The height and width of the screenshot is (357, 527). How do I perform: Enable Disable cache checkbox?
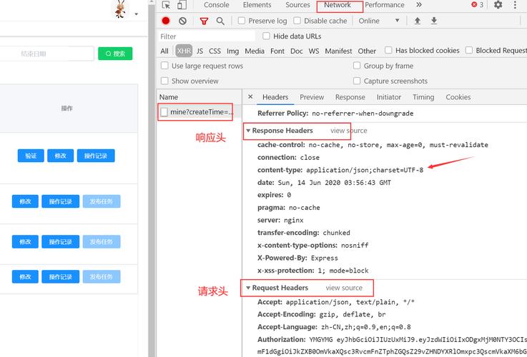click(x=297, y=21)
